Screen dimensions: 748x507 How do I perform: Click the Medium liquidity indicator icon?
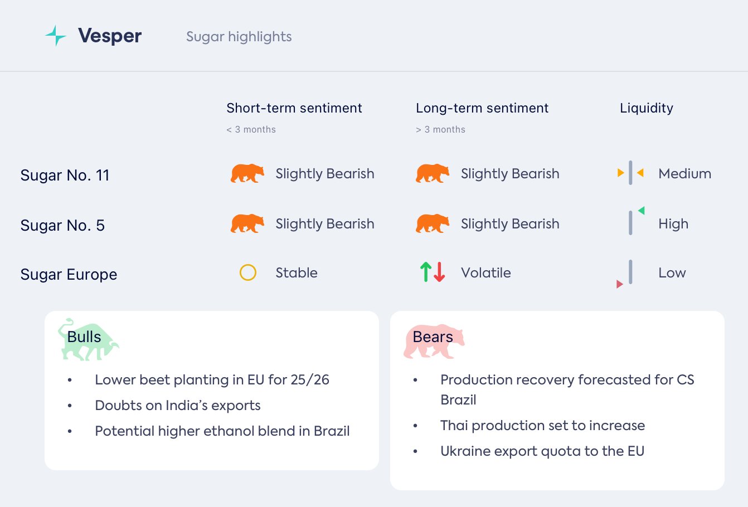[630, 173]
